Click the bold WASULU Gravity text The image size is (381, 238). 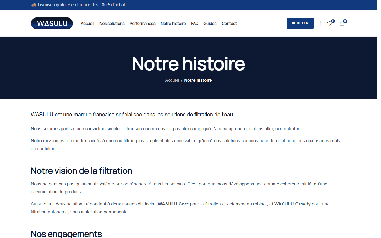(x=292, y=204)
